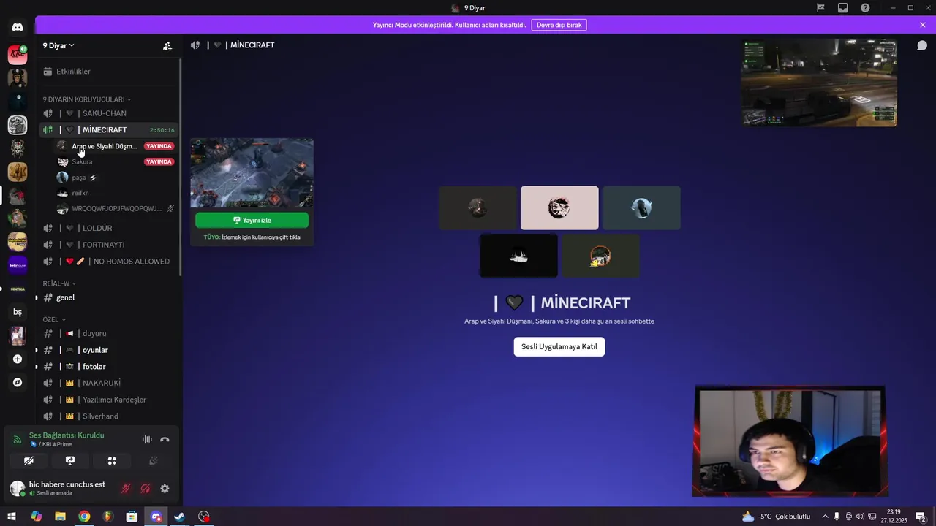This screenshot has width=936, height=526.
Task: Join LOLDÜR voice channel
Action: [x=109, y=228]
